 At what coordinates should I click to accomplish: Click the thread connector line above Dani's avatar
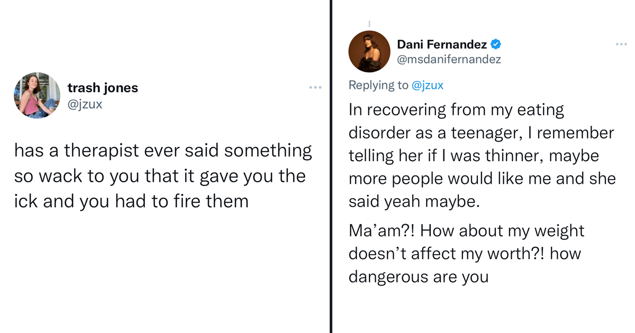[369, 24]
